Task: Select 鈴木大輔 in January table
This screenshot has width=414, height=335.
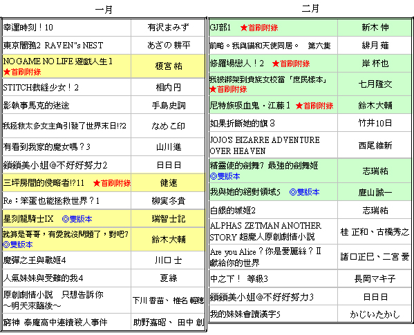Action: [x=169, y=239]
